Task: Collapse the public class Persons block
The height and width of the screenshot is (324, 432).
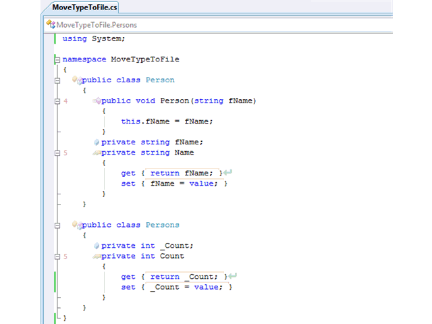Action: click(x=57, y=225)
